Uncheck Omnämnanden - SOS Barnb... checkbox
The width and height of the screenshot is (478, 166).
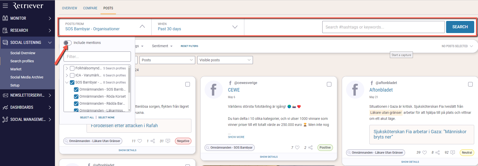pyautogui.click(x=76, y=89)
